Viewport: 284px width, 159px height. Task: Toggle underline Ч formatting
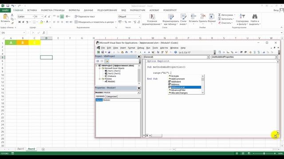click(x=27, y=22)
